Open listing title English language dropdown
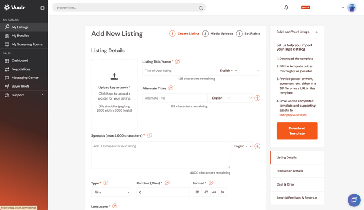This screenshot has height=210, width=364. click(227, 71)
